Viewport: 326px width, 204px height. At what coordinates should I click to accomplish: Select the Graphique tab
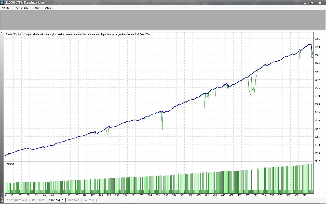tap(56, 200)
